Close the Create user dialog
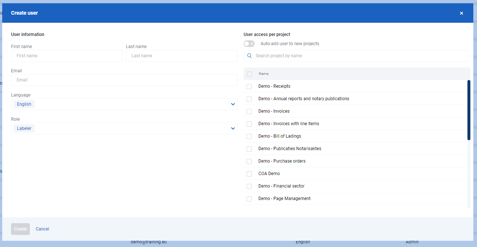 pos(462,13)
